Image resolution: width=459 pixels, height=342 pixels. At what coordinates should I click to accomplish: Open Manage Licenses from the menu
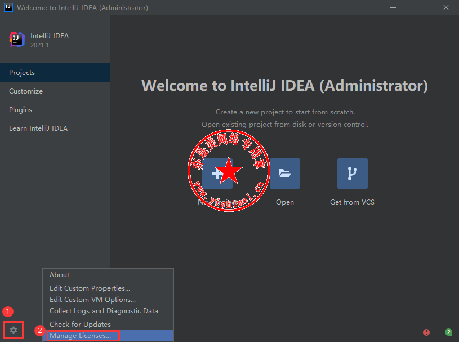pos(81,336)
